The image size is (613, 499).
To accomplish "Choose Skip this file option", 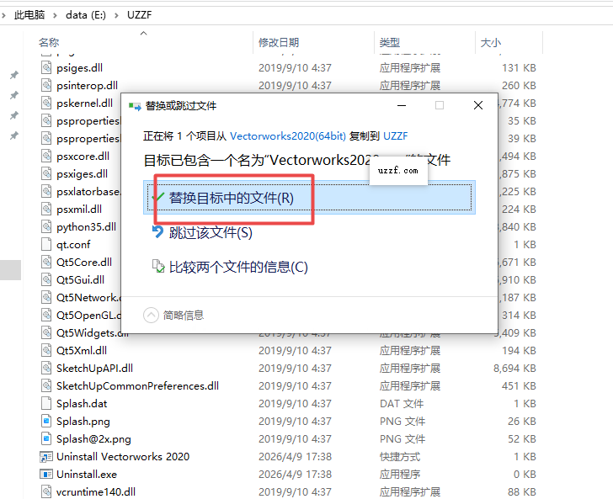I will point(211,232).
